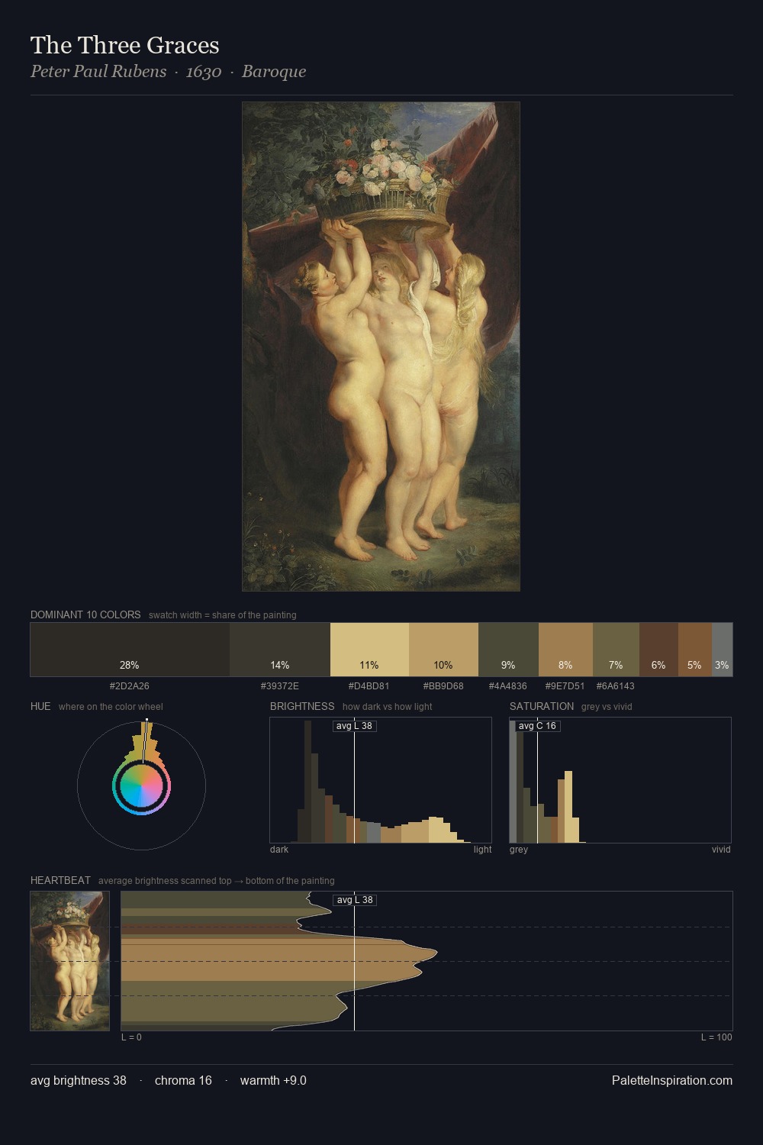Pick the 11% pale gold swatch #D4BD81
This screenshot has height=1145, width=763.
pyautogui.click(x=369, y=650)
